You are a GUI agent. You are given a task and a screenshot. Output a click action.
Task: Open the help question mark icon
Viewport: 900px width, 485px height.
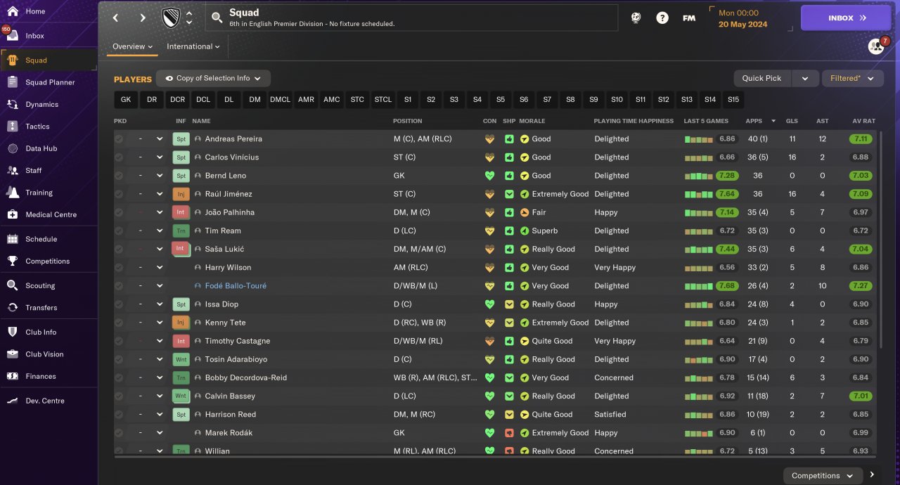662,18
